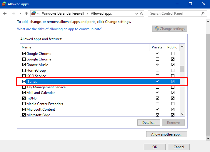
Task: Click Windows Defender Firewall breadcrumb
Action: pyautogui.click(x=63, y=13)
